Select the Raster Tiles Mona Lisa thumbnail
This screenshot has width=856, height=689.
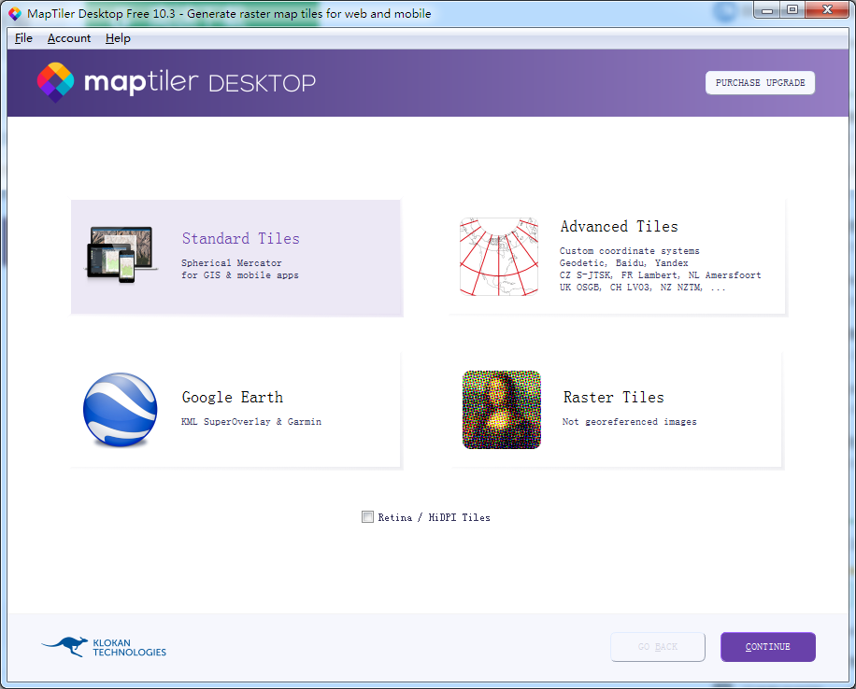502,410
